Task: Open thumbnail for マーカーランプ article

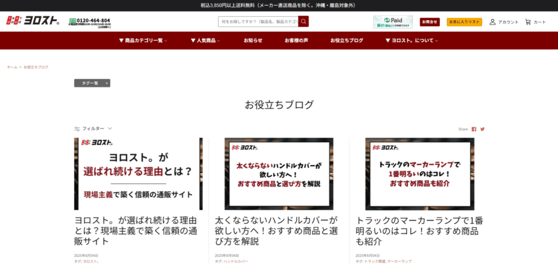Action: pyautogui.click(x=420, y=174)
